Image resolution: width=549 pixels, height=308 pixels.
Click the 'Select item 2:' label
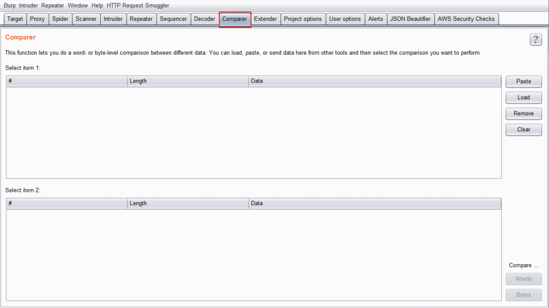pos(23,190)
